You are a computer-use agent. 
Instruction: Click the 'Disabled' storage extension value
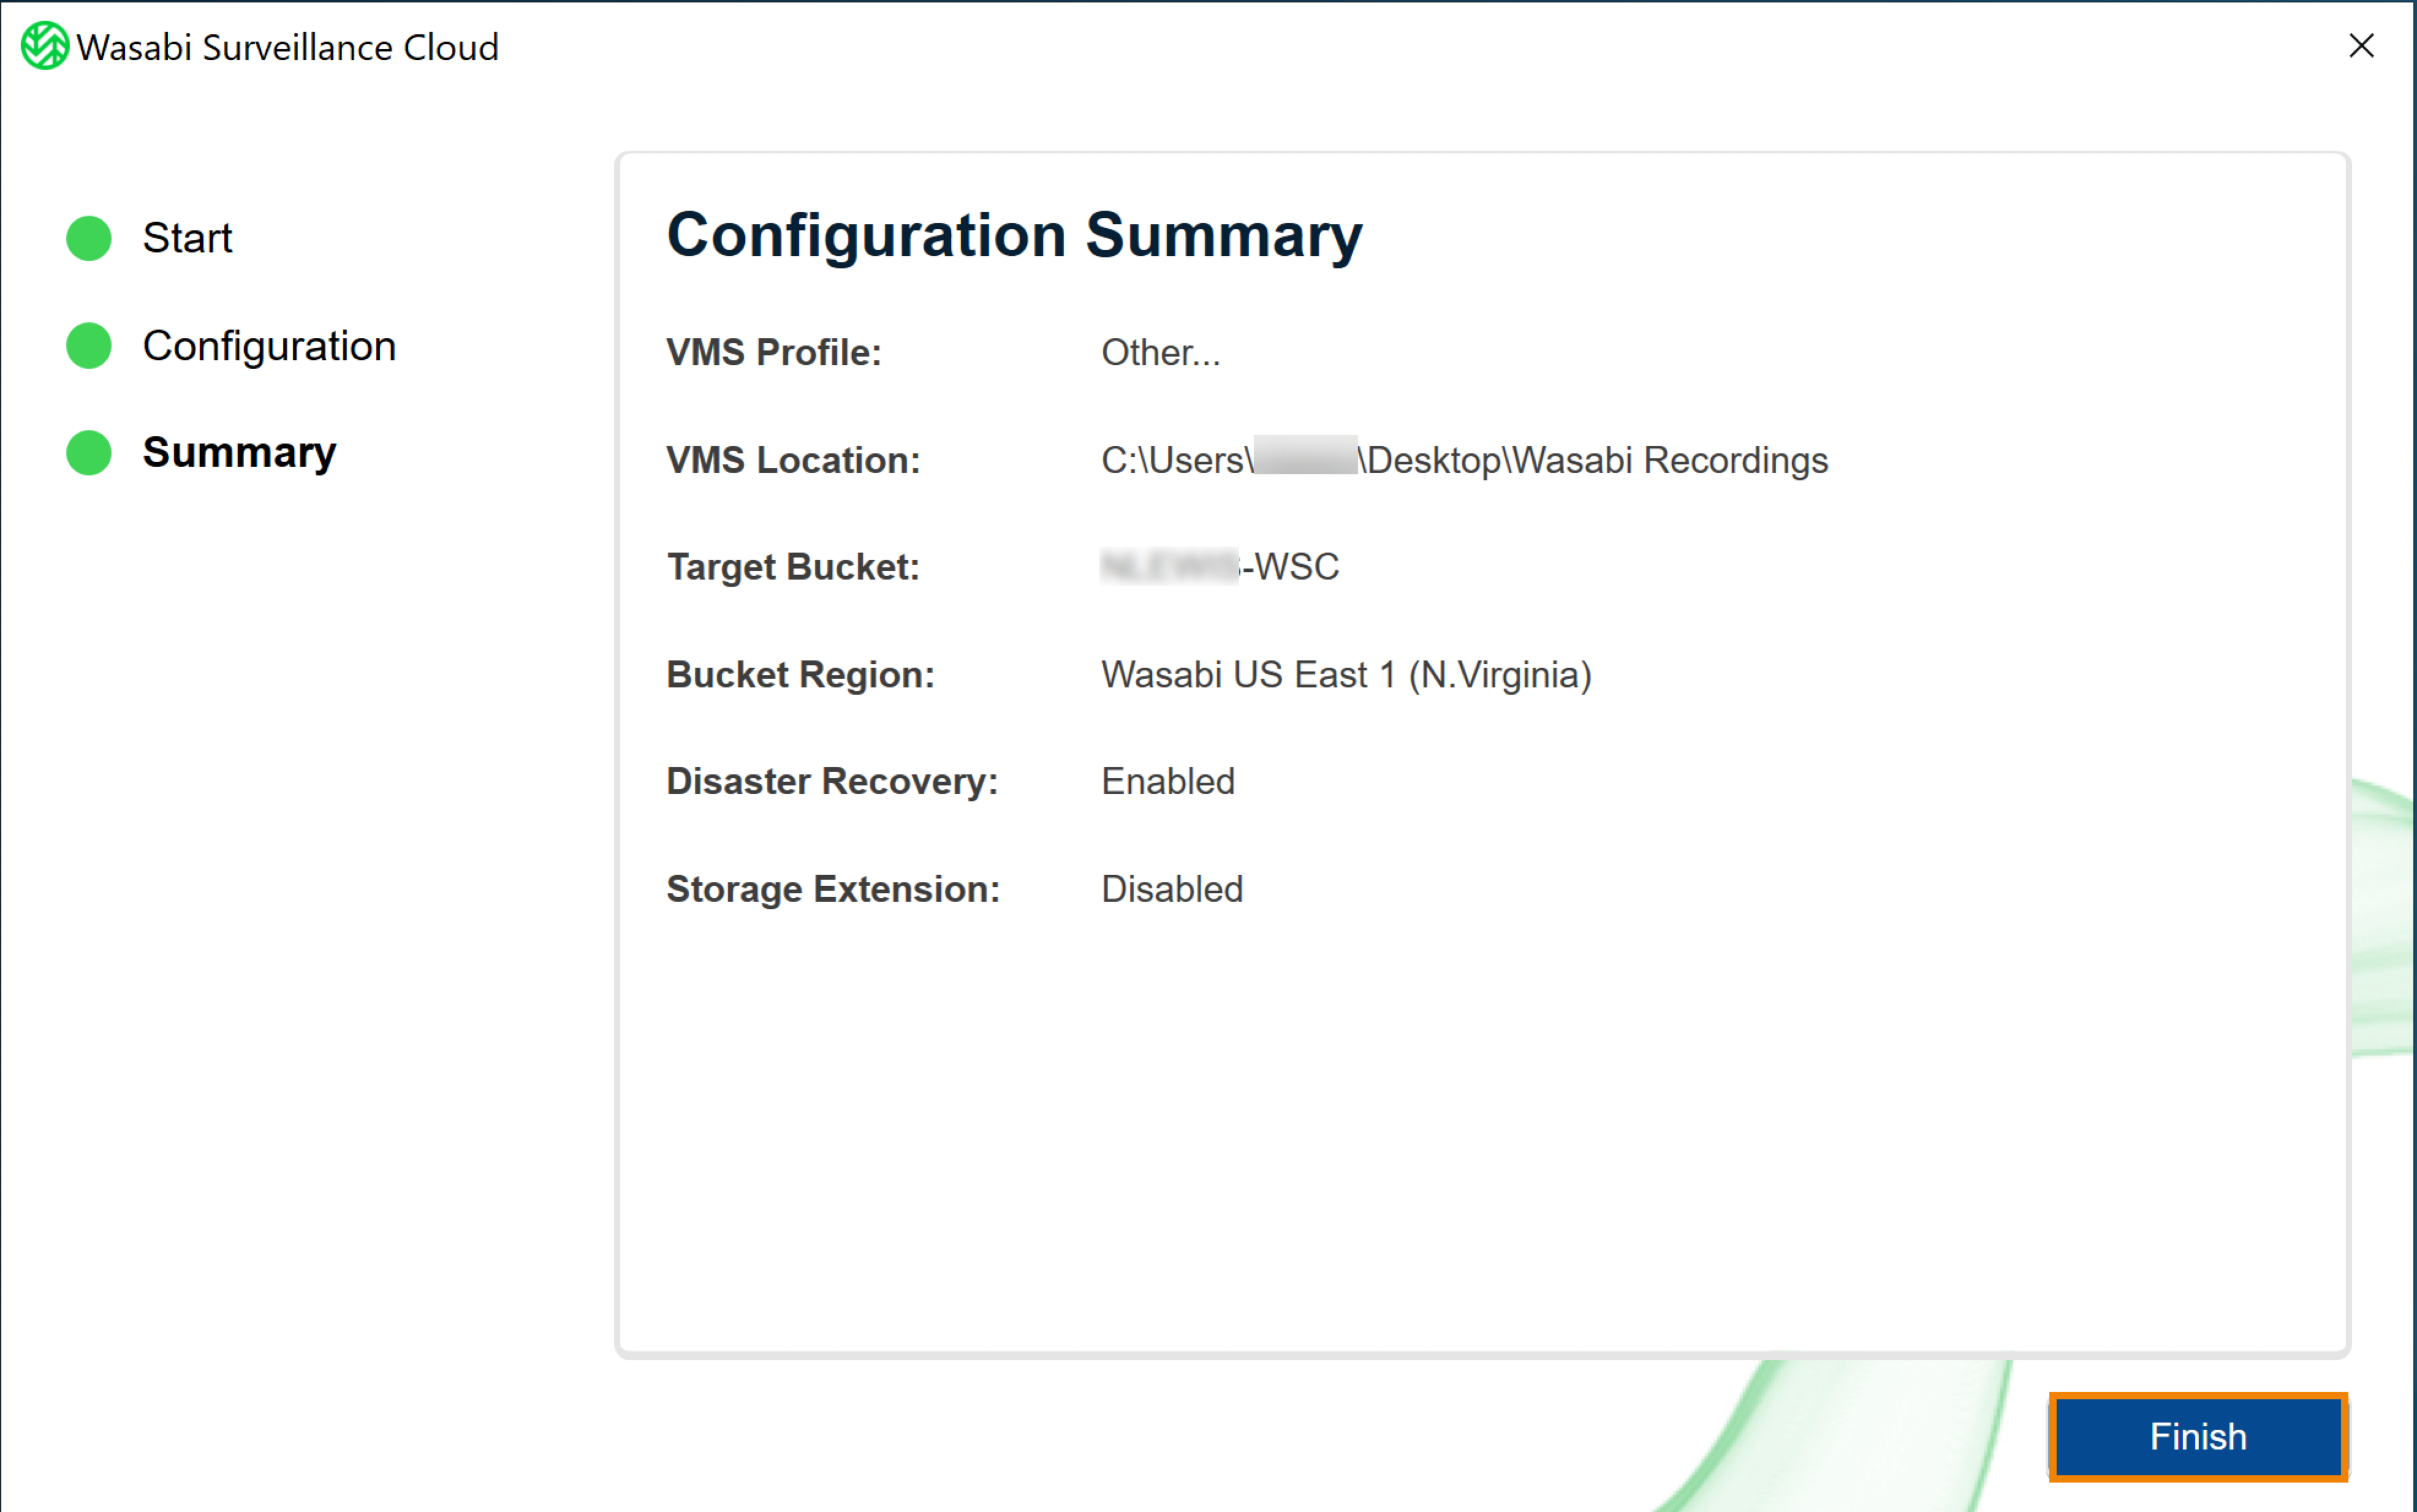click(1172, 889)
